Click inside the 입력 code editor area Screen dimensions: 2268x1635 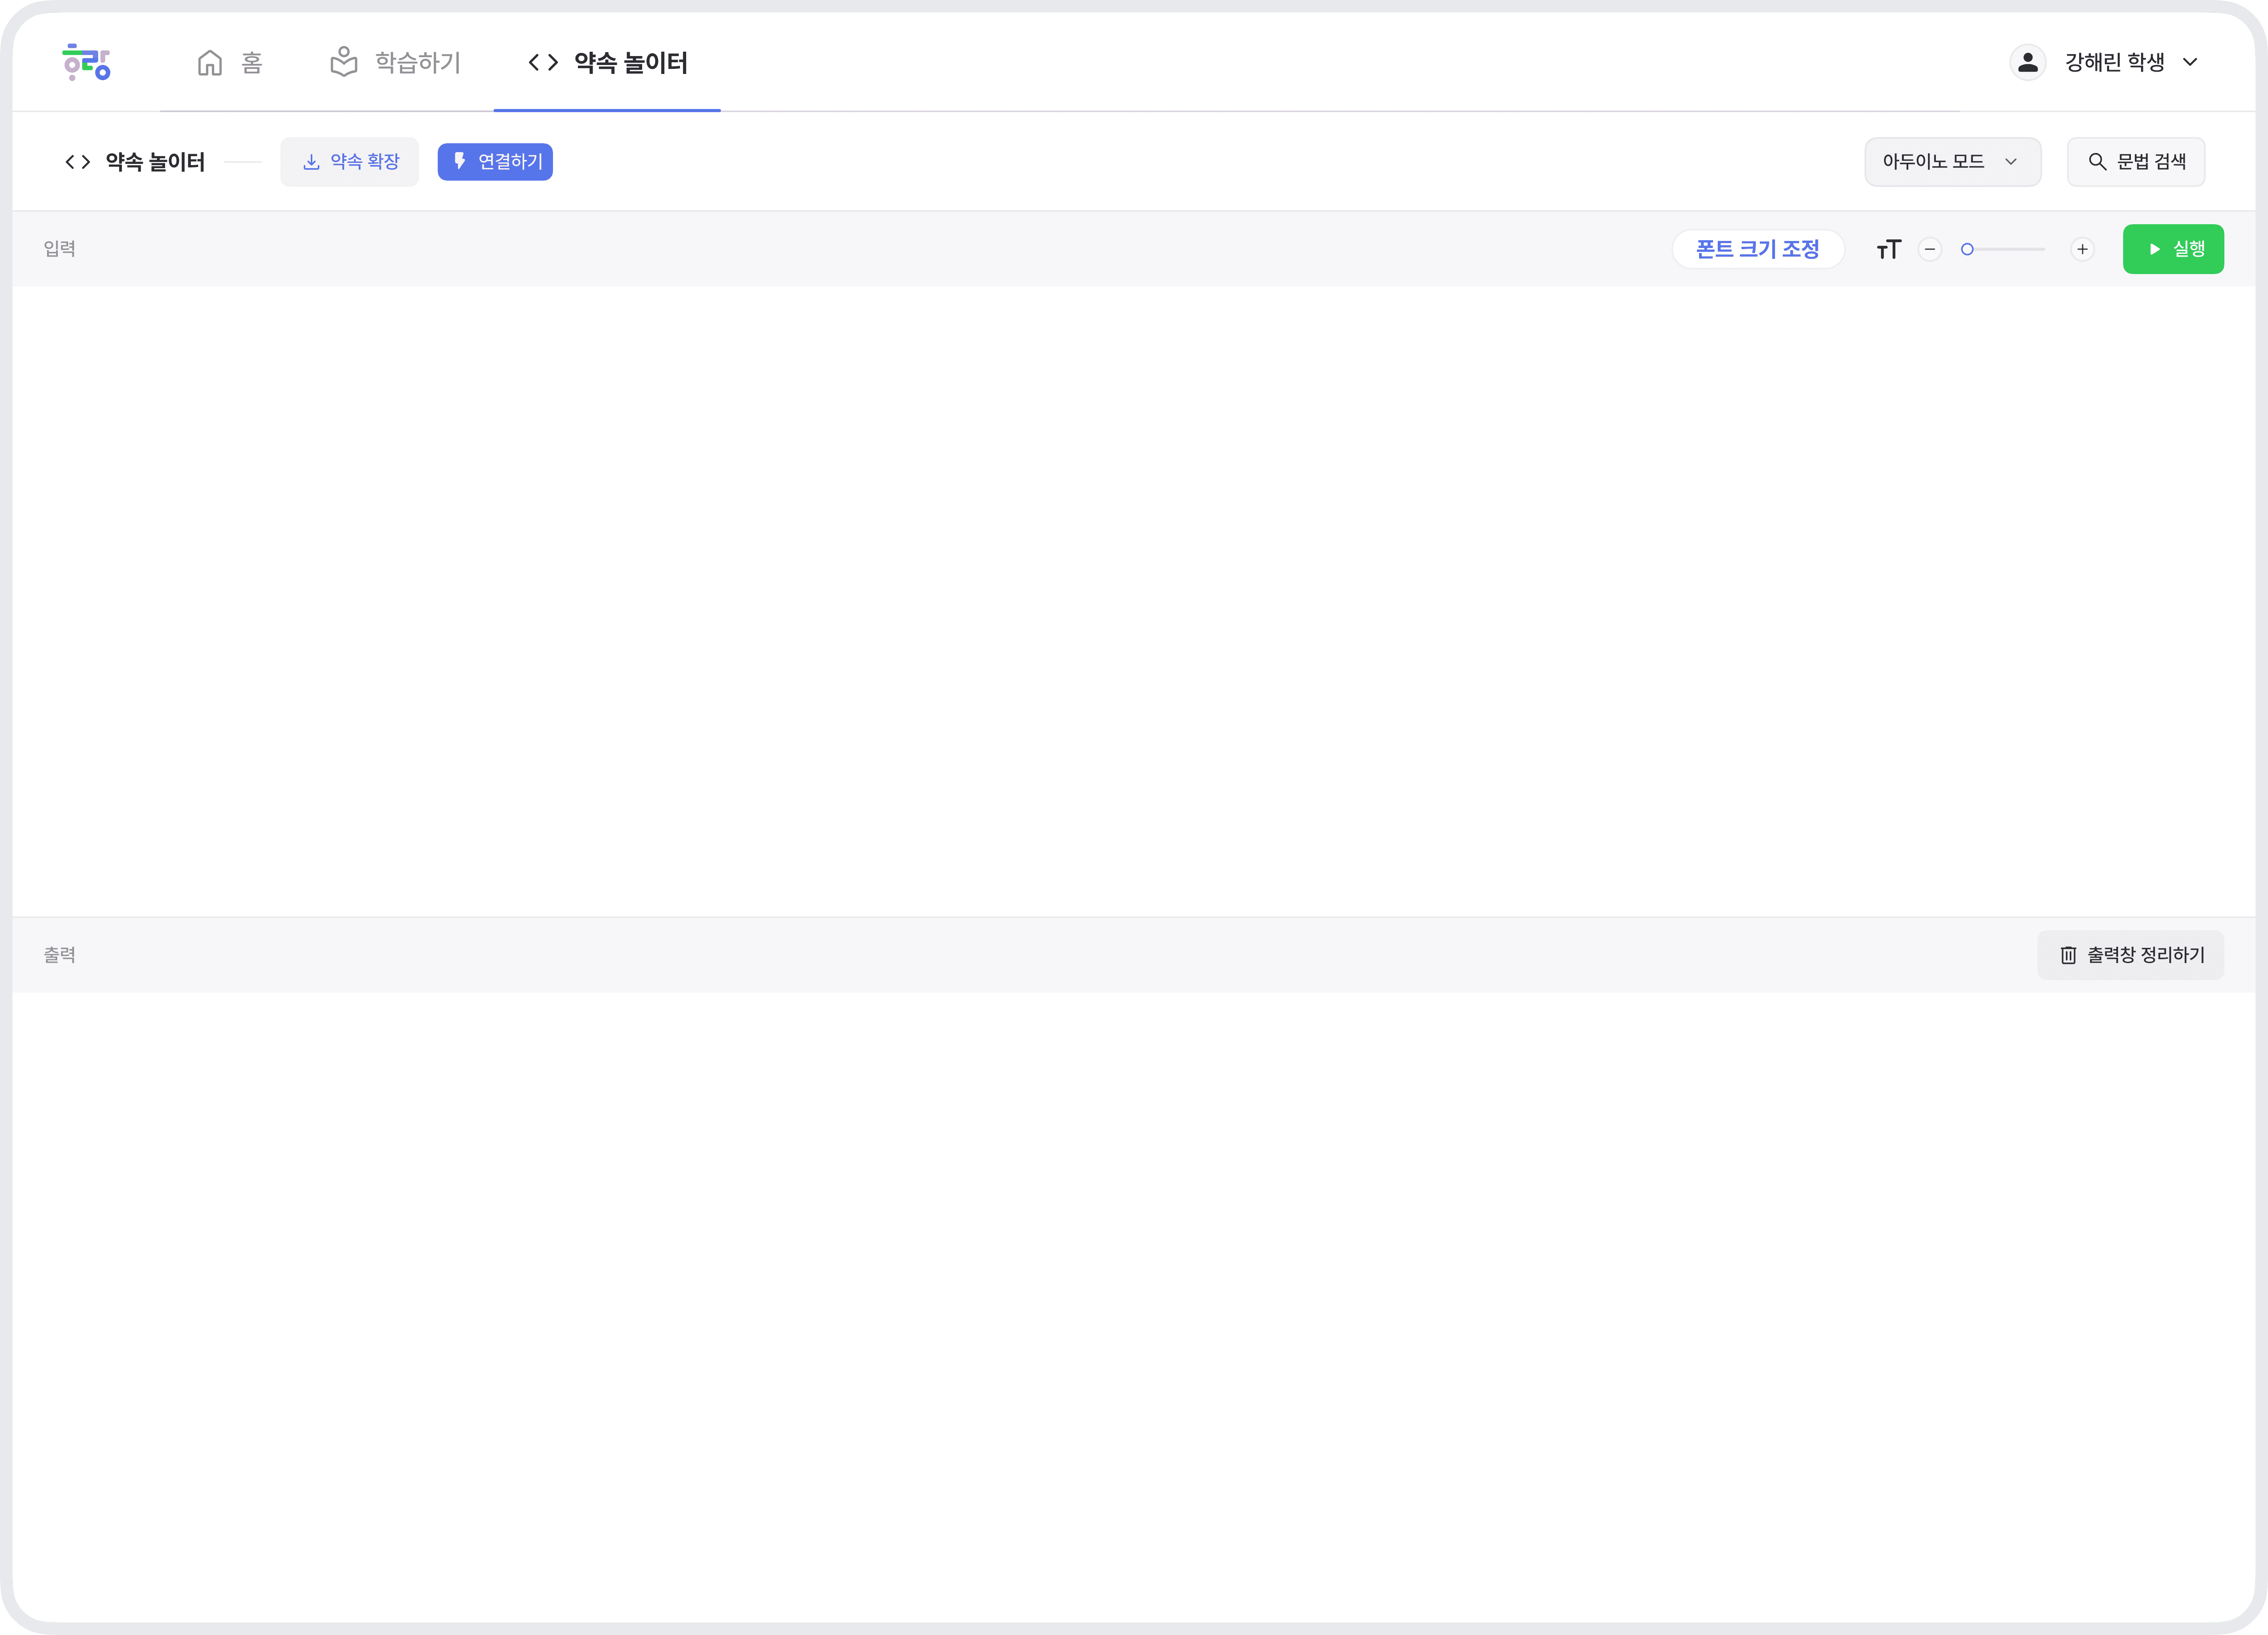(x=1134, y=601)
